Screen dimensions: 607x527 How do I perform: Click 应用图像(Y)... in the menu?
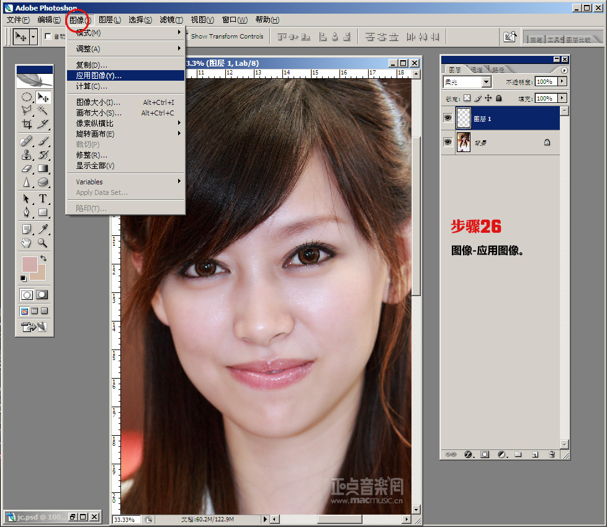click(x=99, y=76)
